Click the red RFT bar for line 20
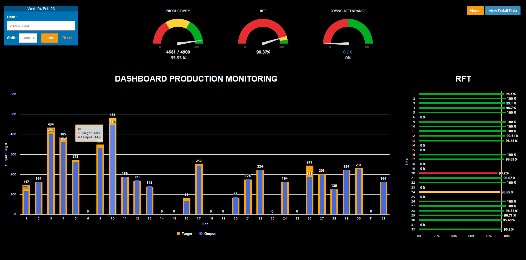 [458, 173]
